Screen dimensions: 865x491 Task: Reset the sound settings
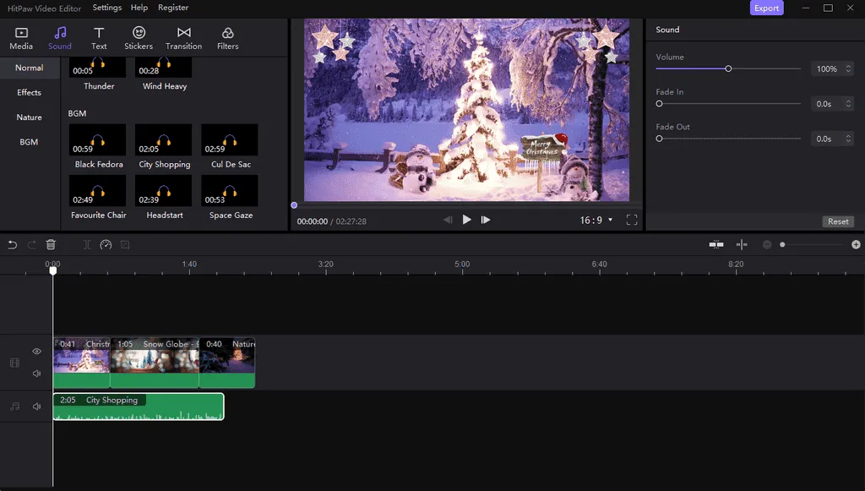838,221
